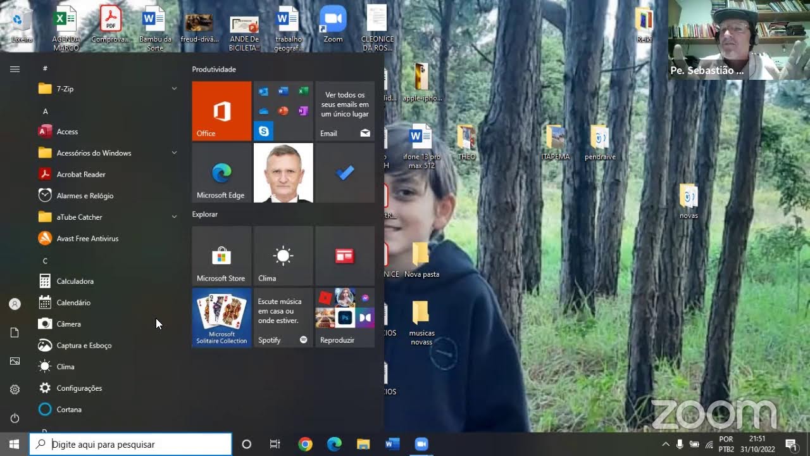
Task: Open the Microsoft Store tile
Action: [221, 256]
